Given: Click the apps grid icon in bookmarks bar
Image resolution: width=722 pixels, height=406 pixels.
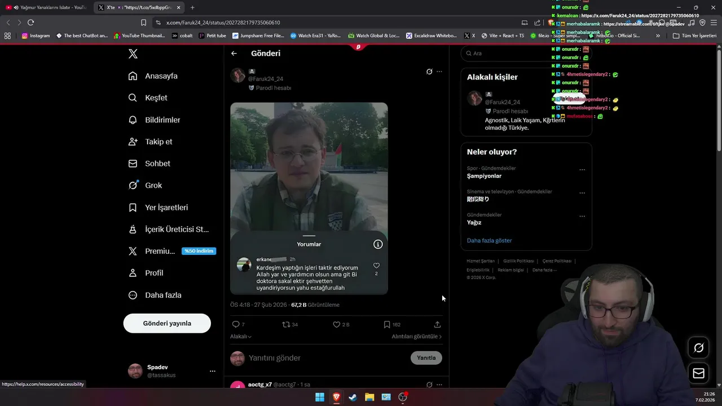Looking at the screenshot, I should (7, 36).
